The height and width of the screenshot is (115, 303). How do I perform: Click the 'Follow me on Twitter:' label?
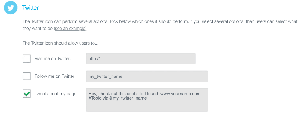[55, 76]
